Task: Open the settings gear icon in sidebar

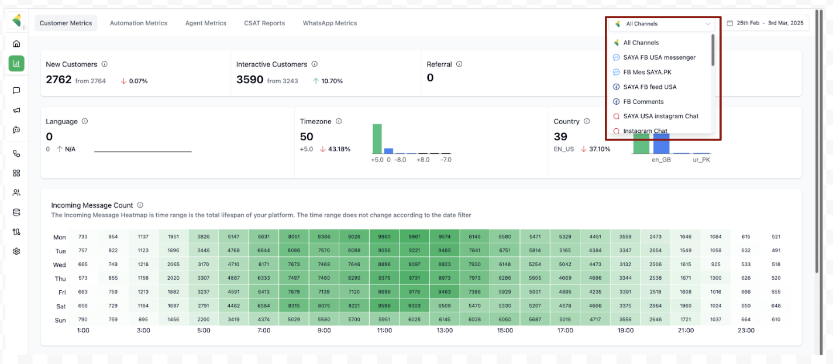Action: (x=16, y=251)
